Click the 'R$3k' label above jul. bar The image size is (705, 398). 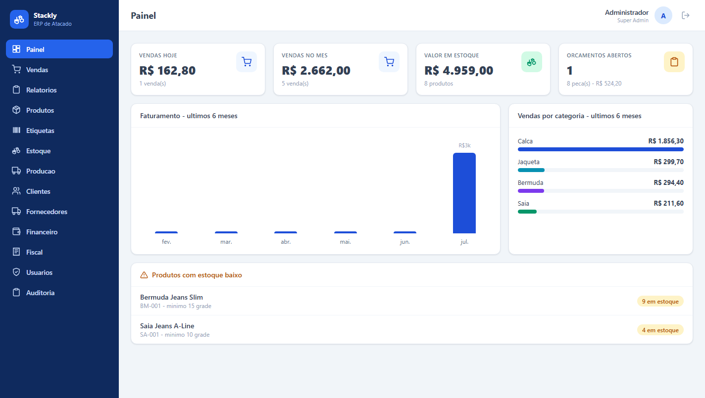tap(464, 145)
